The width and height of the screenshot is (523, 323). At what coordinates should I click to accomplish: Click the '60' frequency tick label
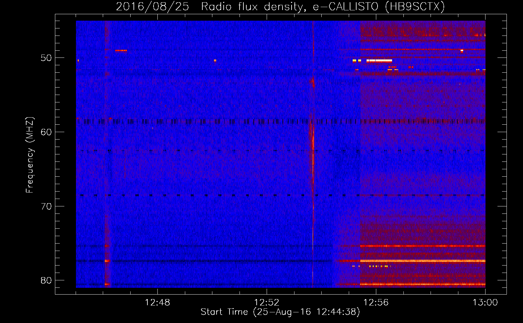point(46,132)
